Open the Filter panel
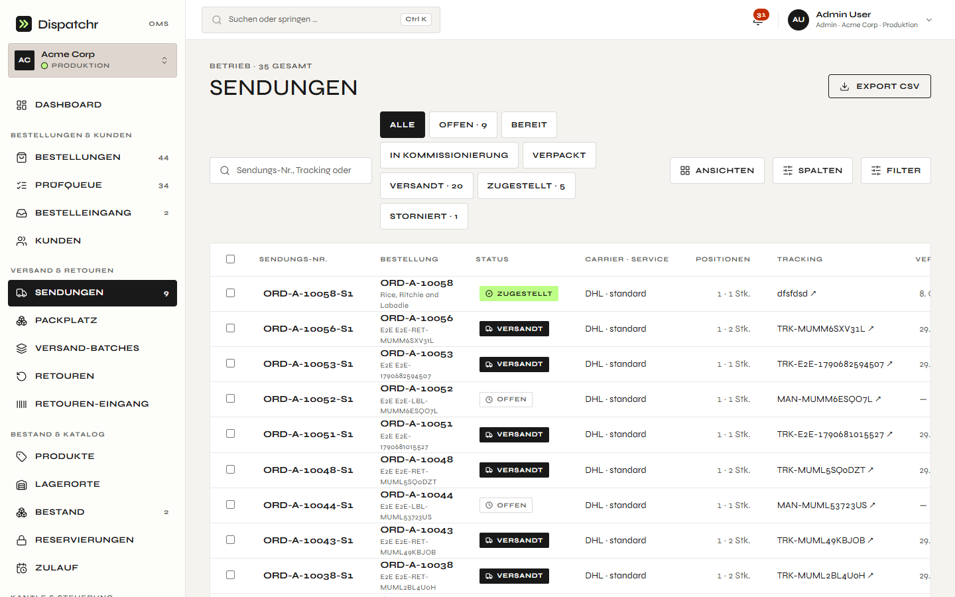The height and width of the screenshot is (597, 955). point(895,170)
